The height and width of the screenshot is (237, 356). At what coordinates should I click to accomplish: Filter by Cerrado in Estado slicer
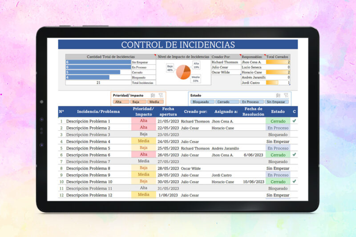227,102
